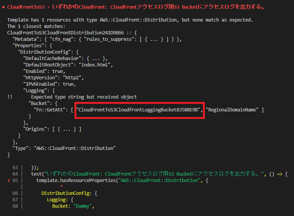Click the "Fn::GetAtt" key
Screen dimensions: 294x216
pyautogui.click(x=50, y=110)
